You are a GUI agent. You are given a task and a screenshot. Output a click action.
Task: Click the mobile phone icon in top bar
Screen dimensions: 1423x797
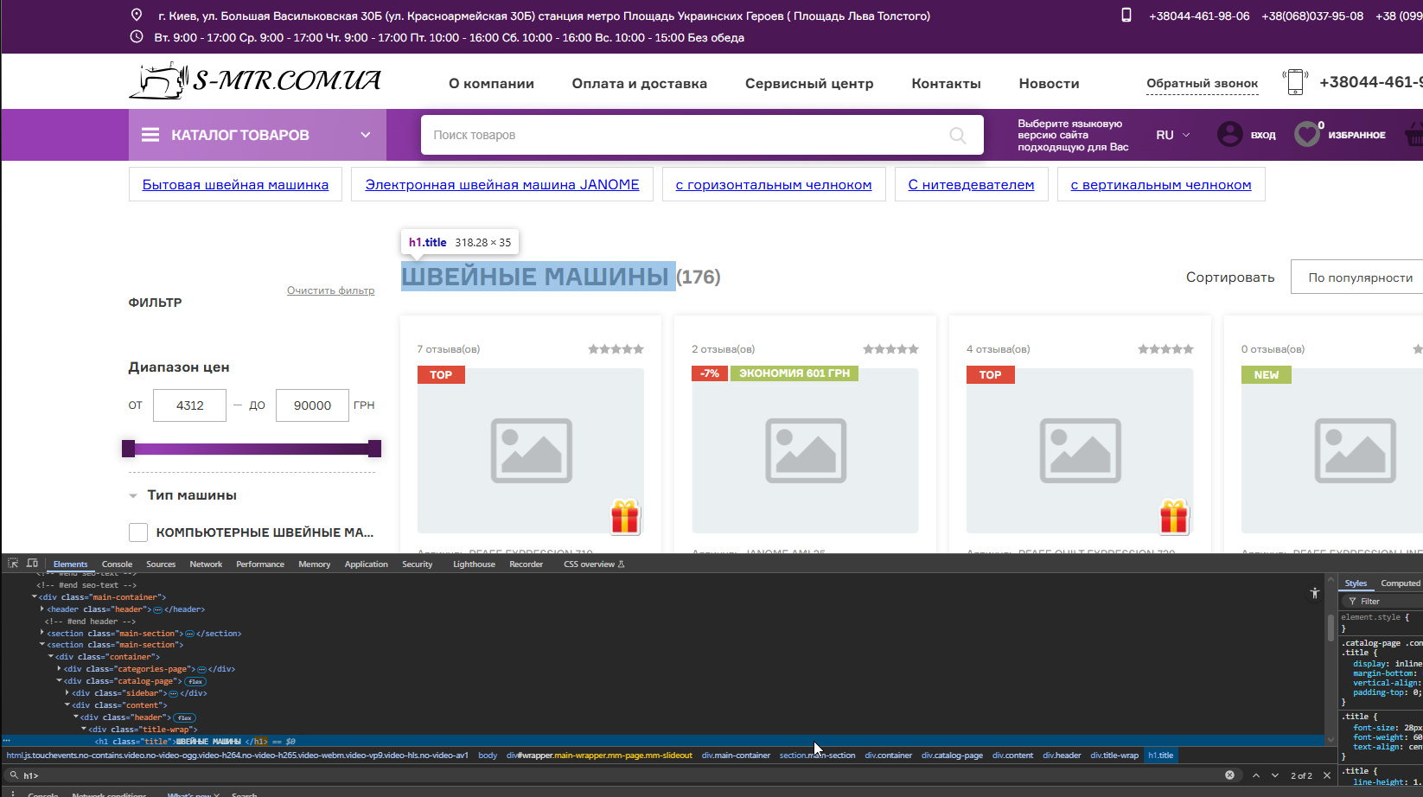[1126, 15]
